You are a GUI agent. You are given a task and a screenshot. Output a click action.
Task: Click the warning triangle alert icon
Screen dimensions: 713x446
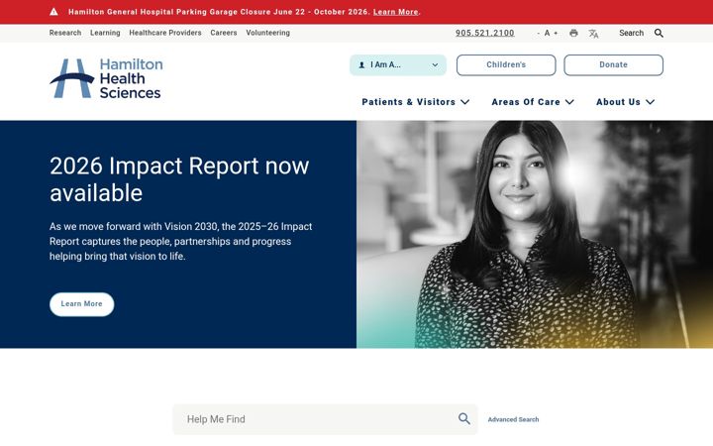[53, 12]
